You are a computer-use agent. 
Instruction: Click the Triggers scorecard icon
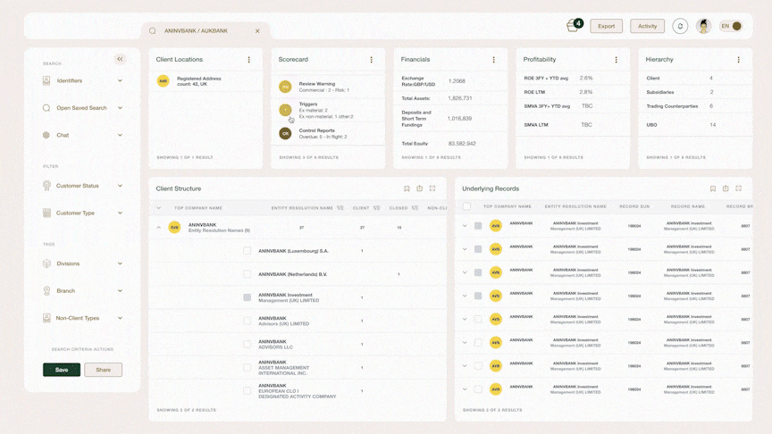pyautogui.click(x=285, y=110)
